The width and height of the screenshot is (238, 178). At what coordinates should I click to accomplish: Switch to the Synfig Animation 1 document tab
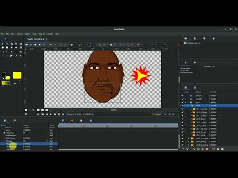35,39
